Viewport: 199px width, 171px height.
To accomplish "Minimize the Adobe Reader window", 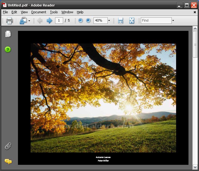I will (179, 5).
